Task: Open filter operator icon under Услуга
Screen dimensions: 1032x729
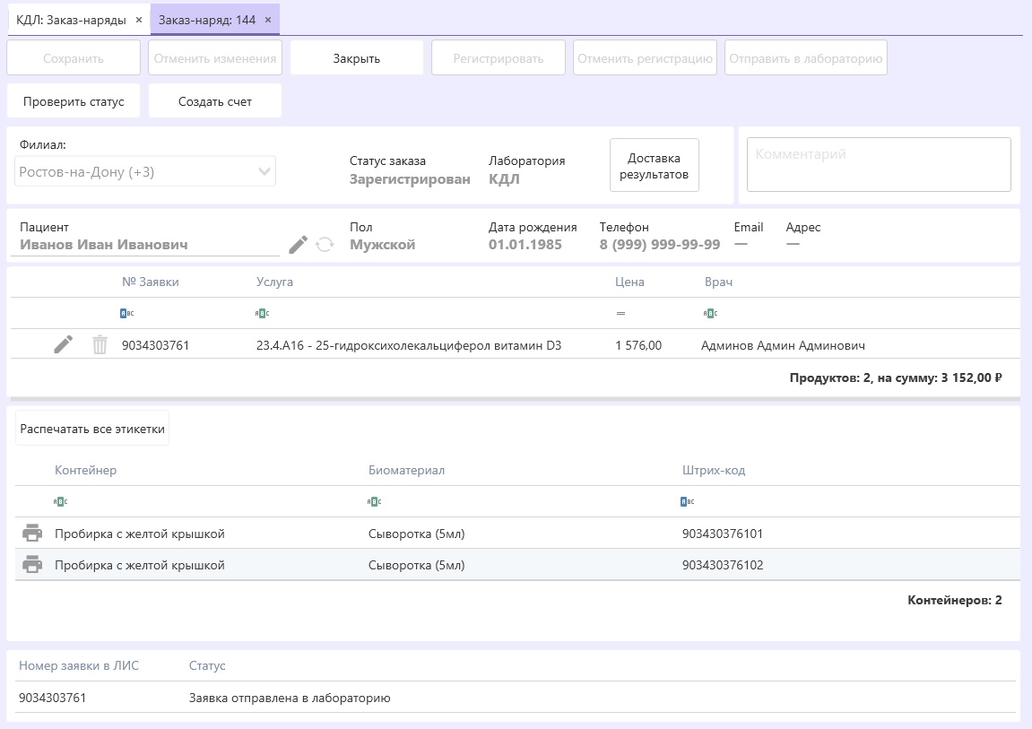Action: [x=262, y=313]
